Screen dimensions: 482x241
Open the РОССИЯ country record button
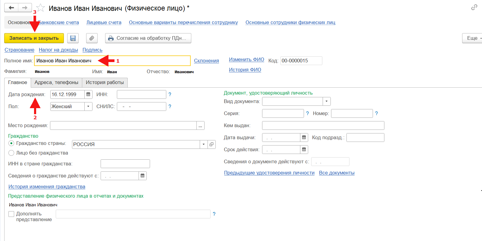211,144
